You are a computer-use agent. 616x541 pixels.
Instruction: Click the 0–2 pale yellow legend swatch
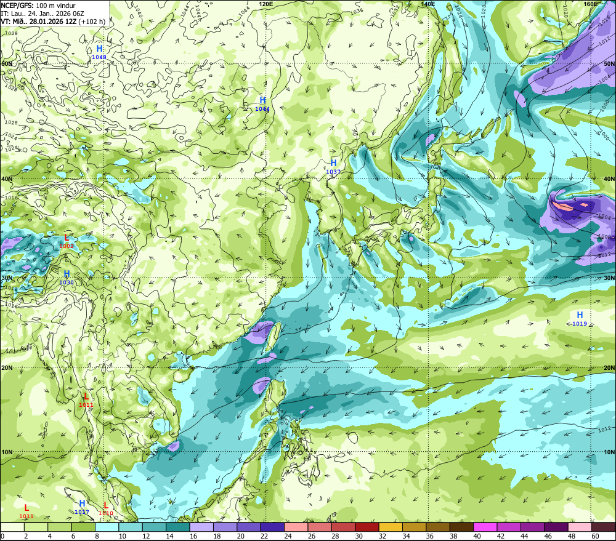click(x=12, y=527)
